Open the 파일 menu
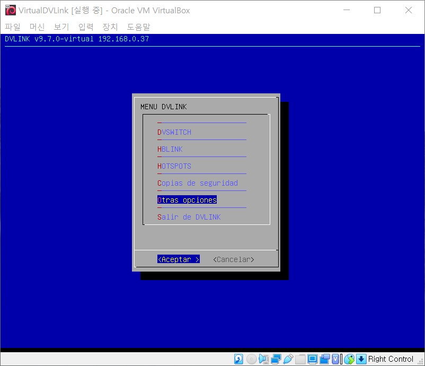425x366 pixels. click(x=13, y=27)
